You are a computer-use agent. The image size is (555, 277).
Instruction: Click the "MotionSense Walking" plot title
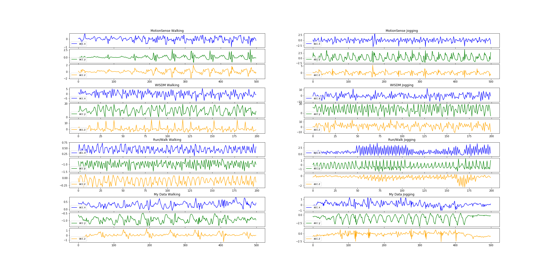(x=167, y=31)
